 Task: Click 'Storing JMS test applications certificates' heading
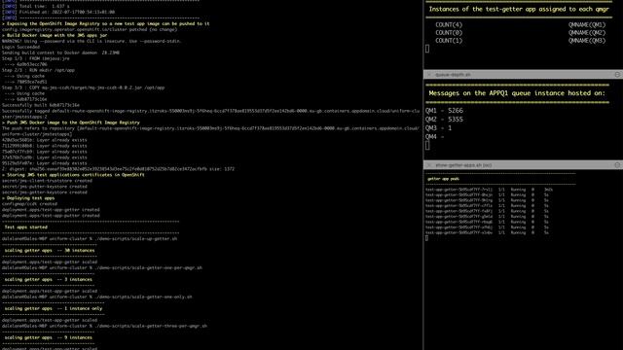(73, 175)
